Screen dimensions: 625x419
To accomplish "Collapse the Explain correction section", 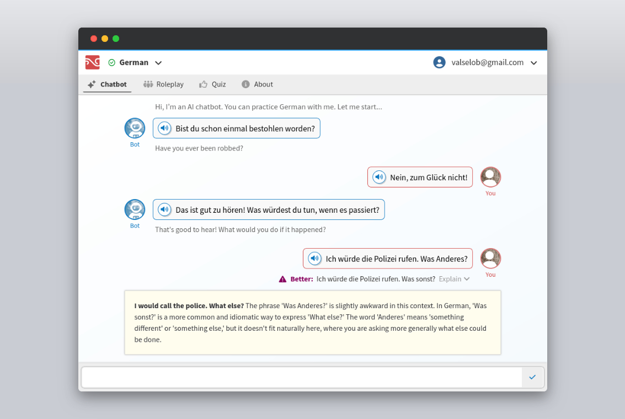I will click(x=454, y=279).
